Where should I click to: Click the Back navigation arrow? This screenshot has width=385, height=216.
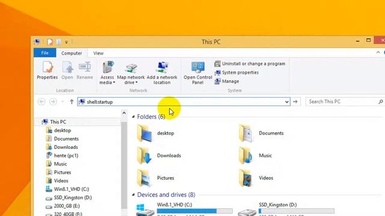pyautogui.click(x=42, y=101)
